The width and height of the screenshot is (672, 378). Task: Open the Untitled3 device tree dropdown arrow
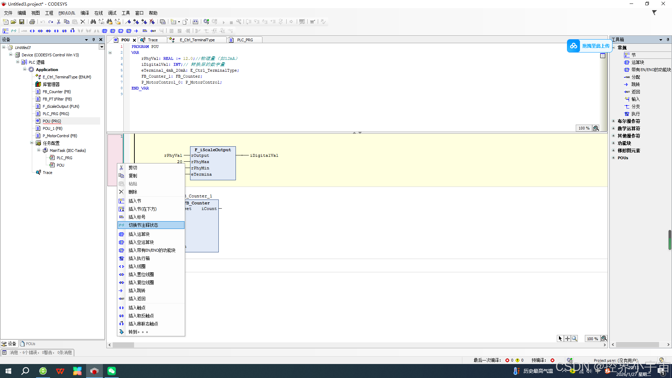coord(101,47)
